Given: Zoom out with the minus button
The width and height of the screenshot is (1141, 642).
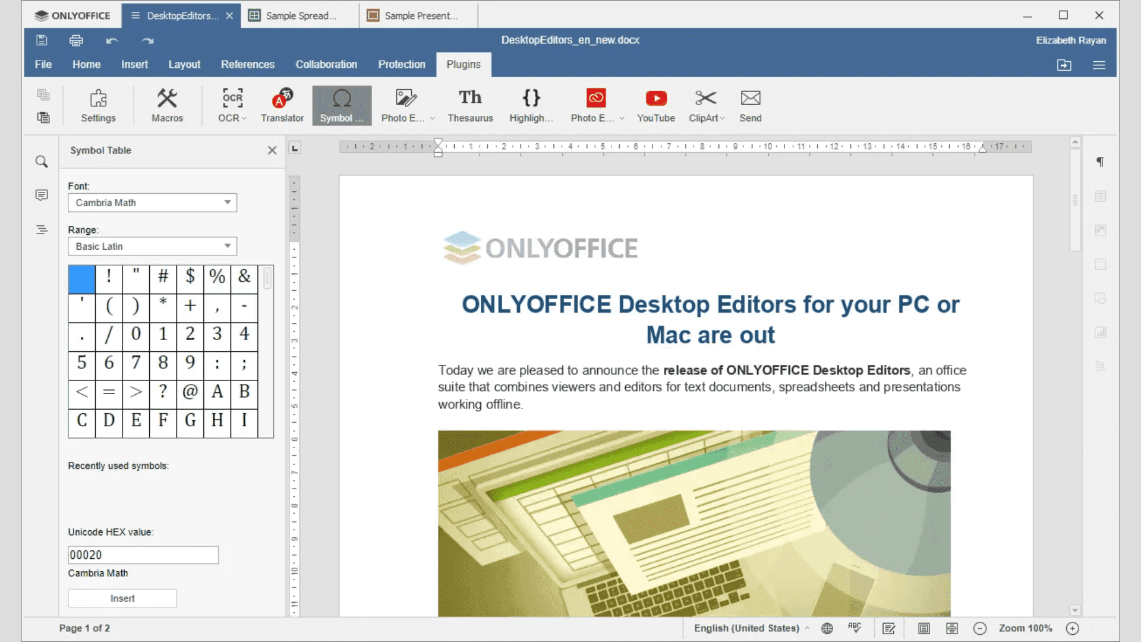Looking at the screenshot, I should (x=980, y=628).
